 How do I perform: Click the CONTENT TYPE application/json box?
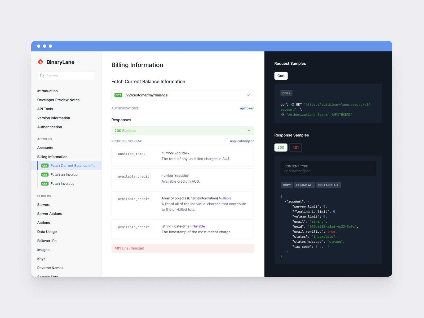pyautogui.click(x=328, y=169)
